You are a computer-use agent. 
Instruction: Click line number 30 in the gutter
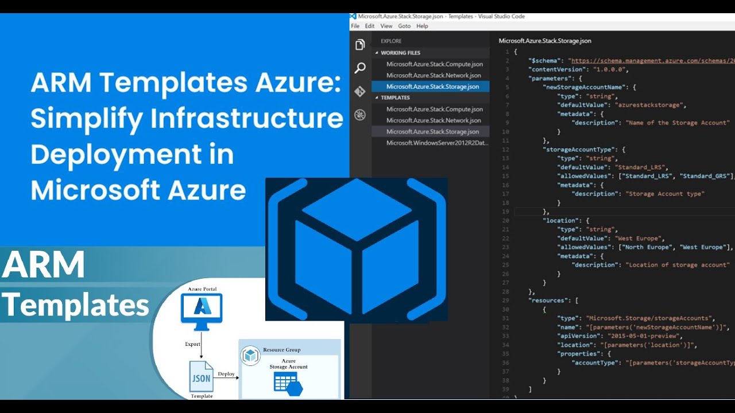505,309
